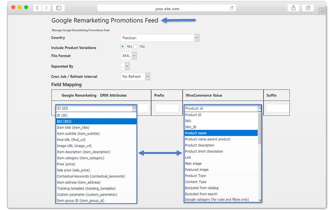
Task: Select Excluded from catalog option
Action: click(x=221, y=188)
